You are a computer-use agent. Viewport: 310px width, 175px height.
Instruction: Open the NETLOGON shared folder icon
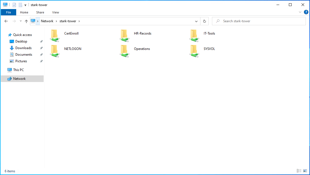55,51
